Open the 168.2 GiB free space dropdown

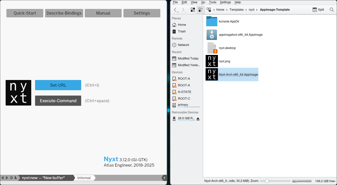(x=325, y=181)
